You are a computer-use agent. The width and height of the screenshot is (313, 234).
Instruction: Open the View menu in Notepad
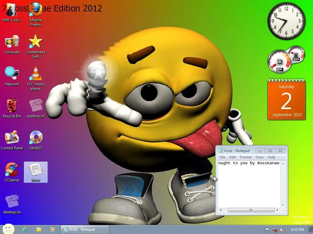pos(260,157)
